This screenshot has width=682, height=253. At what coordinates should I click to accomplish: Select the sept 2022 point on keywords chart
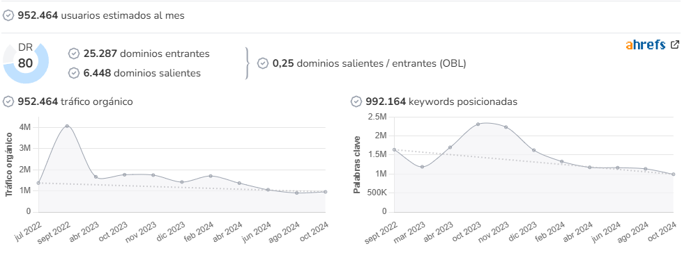394,149
